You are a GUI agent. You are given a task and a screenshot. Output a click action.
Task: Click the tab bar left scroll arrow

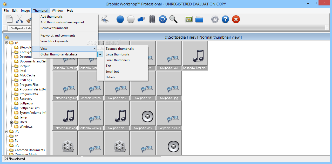pos(5,28)
